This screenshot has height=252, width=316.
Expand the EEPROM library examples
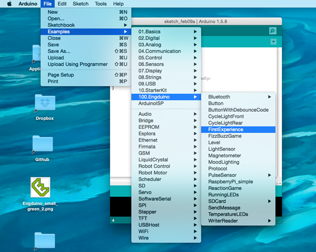[x=166, y=127]
